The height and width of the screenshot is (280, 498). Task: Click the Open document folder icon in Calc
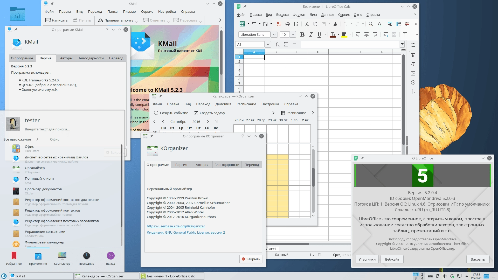(254, 24)
